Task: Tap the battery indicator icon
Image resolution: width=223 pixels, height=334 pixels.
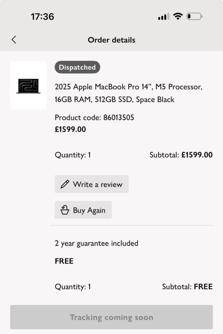Action: (x=194, y=16)
